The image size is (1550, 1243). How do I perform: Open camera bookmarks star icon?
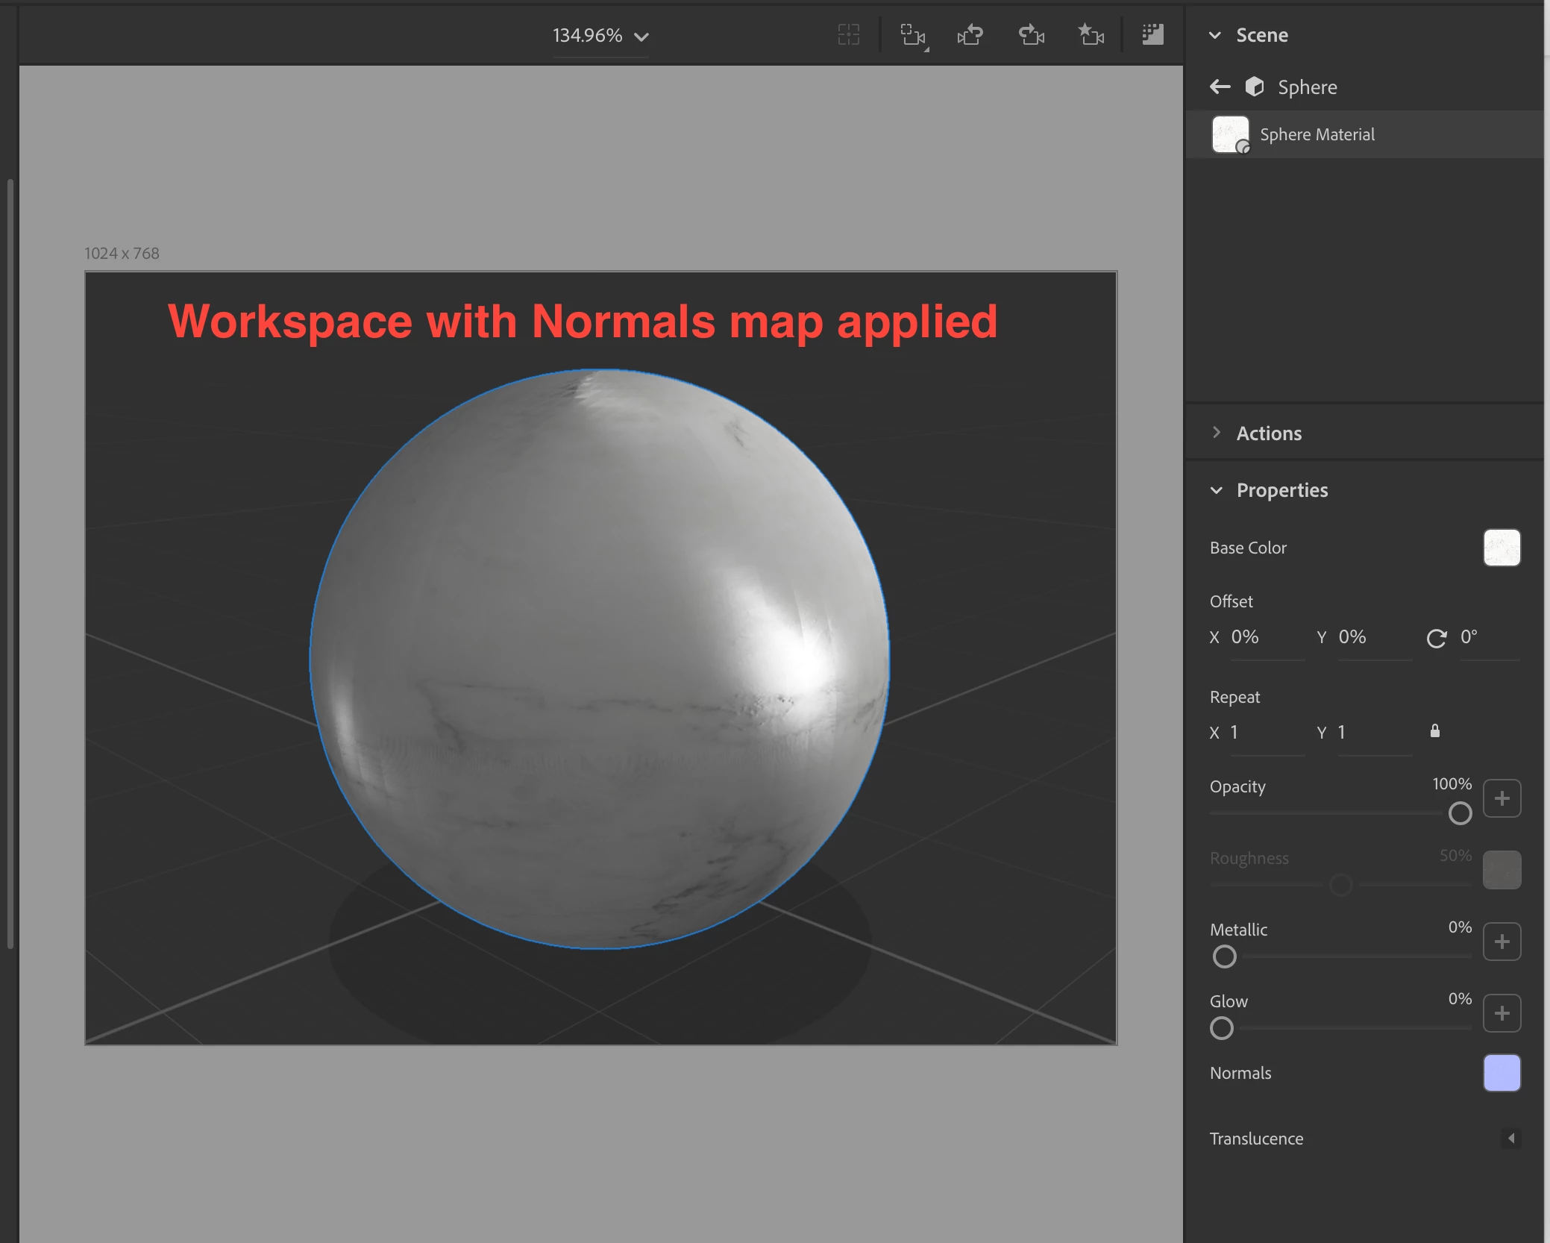(x=1091, y=35)
